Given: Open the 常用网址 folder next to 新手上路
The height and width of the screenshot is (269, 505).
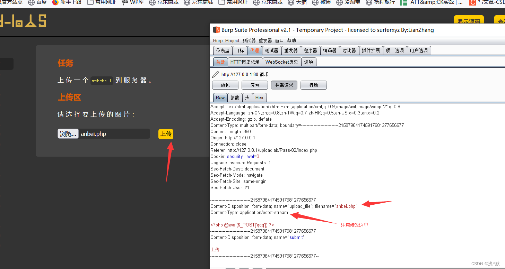Looking at the screenshot, I should click(x=102, y=2).
